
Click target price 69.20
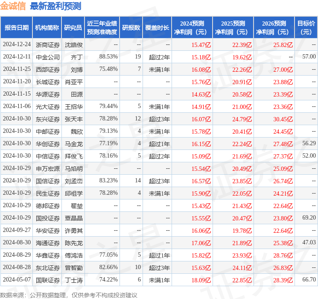[x=309, y=217]
